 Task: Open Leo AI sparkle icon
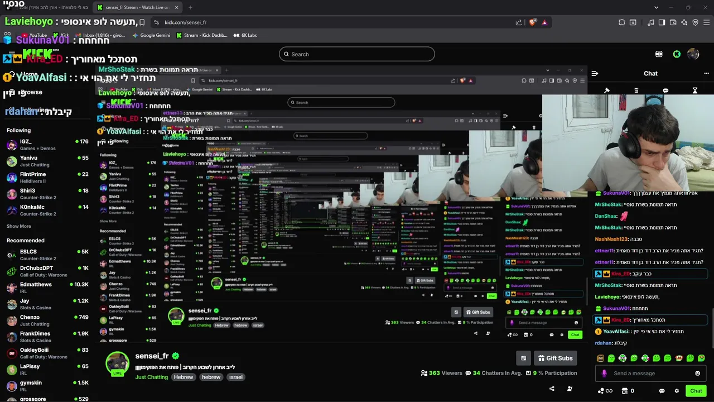pos(684,22)
